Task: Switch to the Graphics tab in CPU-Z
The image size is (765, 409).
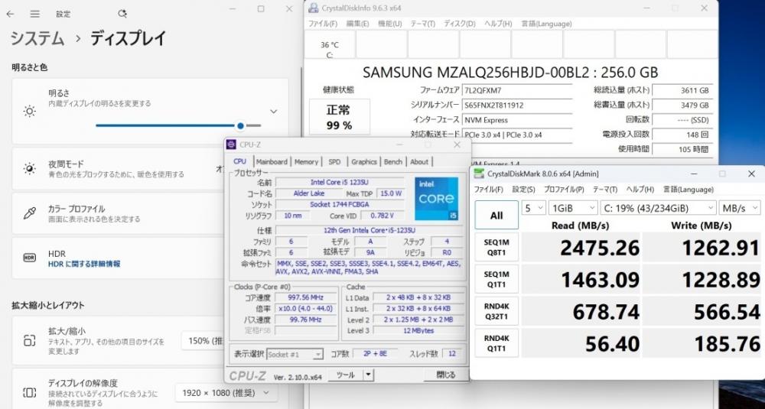Action: pyautogui.click(x=364, y=162)
